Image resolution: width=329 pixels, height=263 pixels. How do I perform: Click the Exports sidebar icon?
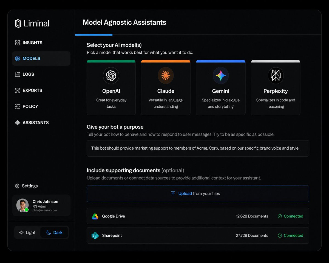(x=18, y=90)
